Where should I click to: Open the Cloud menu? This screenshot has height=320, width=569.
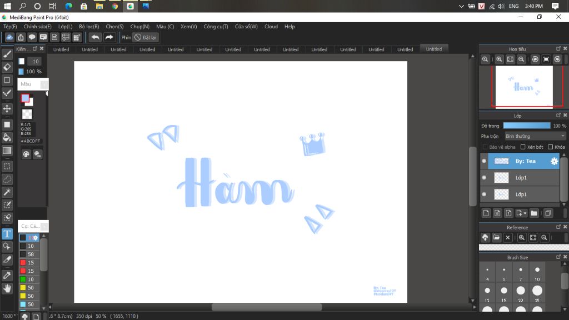tap(271, 27)
